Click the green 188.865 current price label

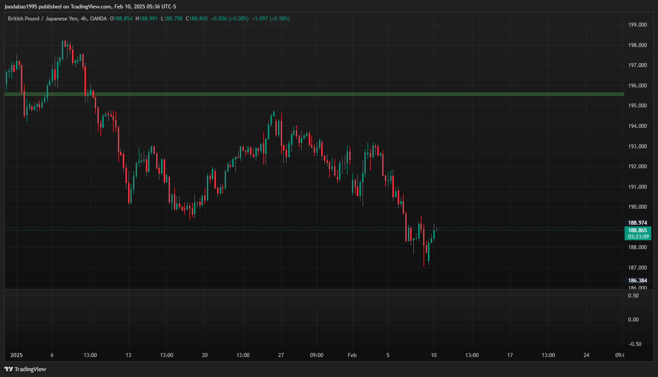(x=637, y=230)
